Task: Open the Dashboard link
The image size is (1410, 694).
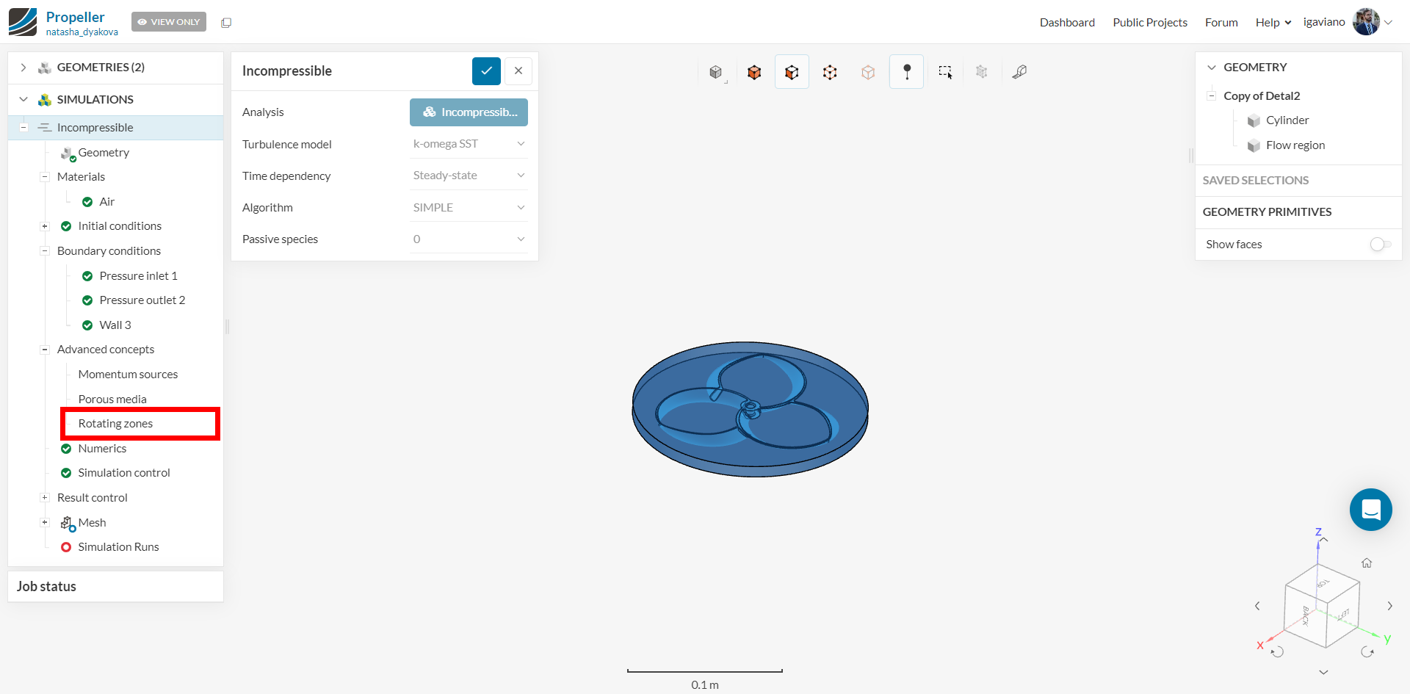Action: coord(1067,22)
